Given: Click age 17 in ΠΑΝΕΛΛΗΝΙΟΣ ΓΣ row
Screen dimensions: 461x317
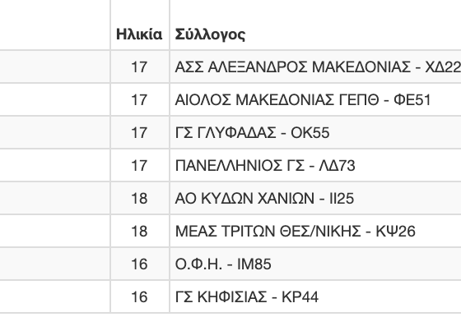Looking at the screenshot, I should pyautogui.click(x=139, y=165).
